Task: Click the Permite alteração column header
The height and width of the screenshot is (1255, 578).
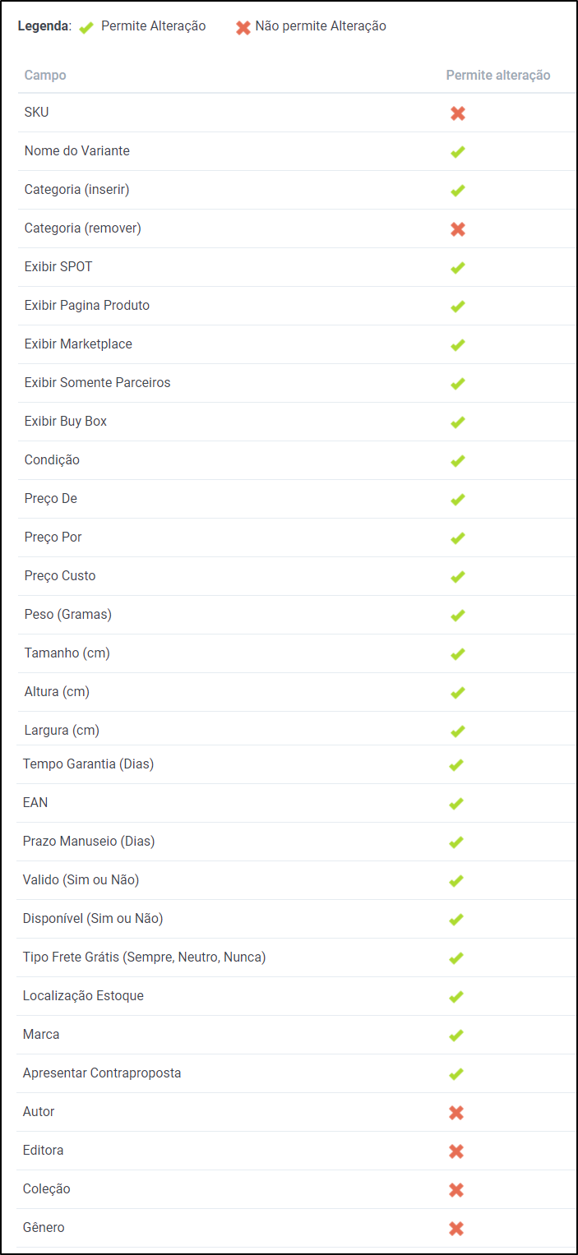Action: click(x=498, y=75)
